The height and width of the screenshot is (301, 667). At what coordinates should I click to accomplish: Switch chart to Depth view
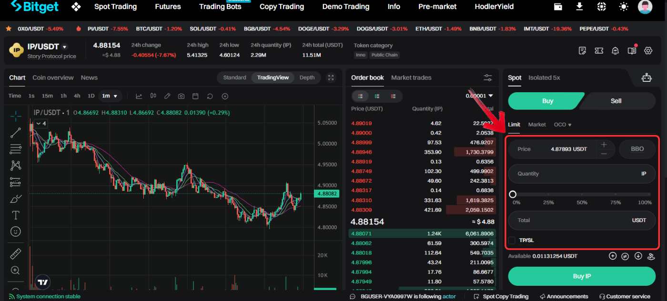point(307,78)
